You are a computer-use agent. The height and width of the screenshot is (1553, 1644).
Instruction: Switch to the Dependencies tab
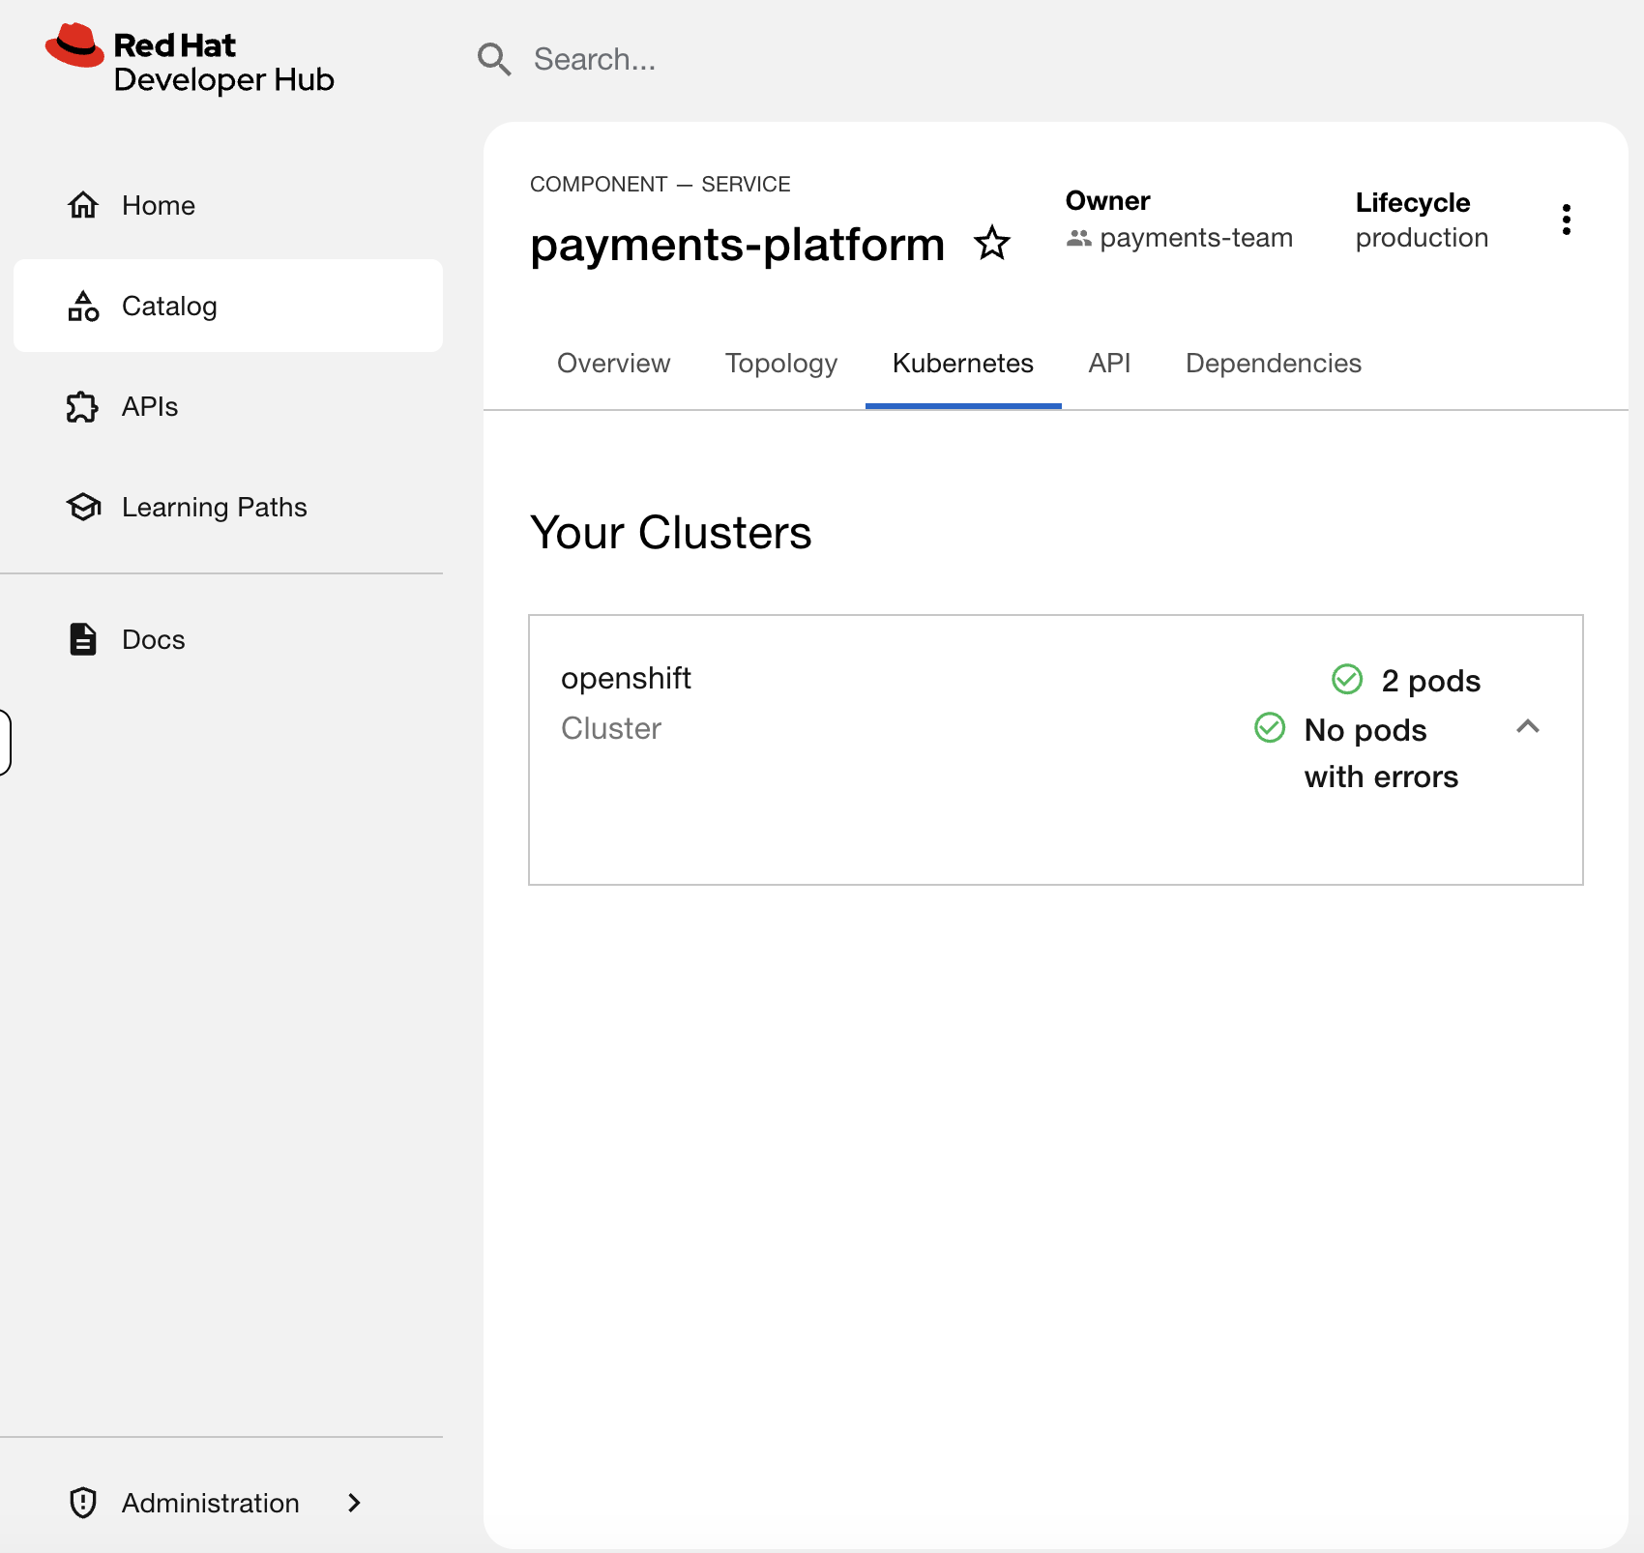point(1274,364)
